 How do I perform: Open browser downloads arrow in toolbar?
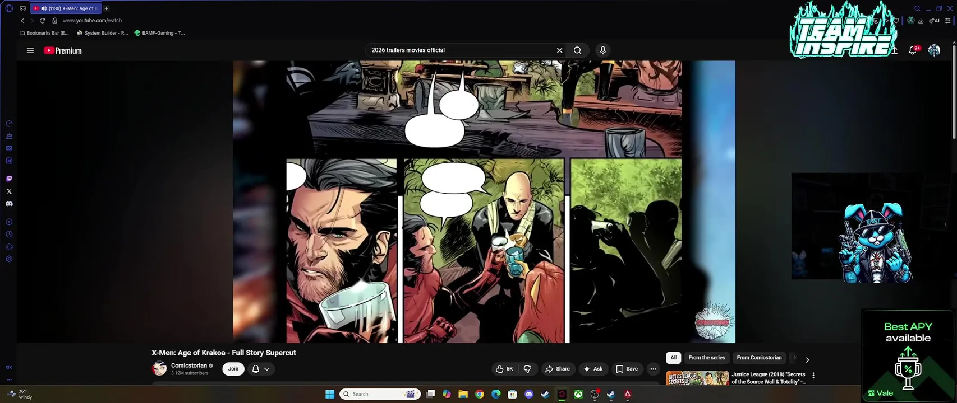(x=921, y=21)
